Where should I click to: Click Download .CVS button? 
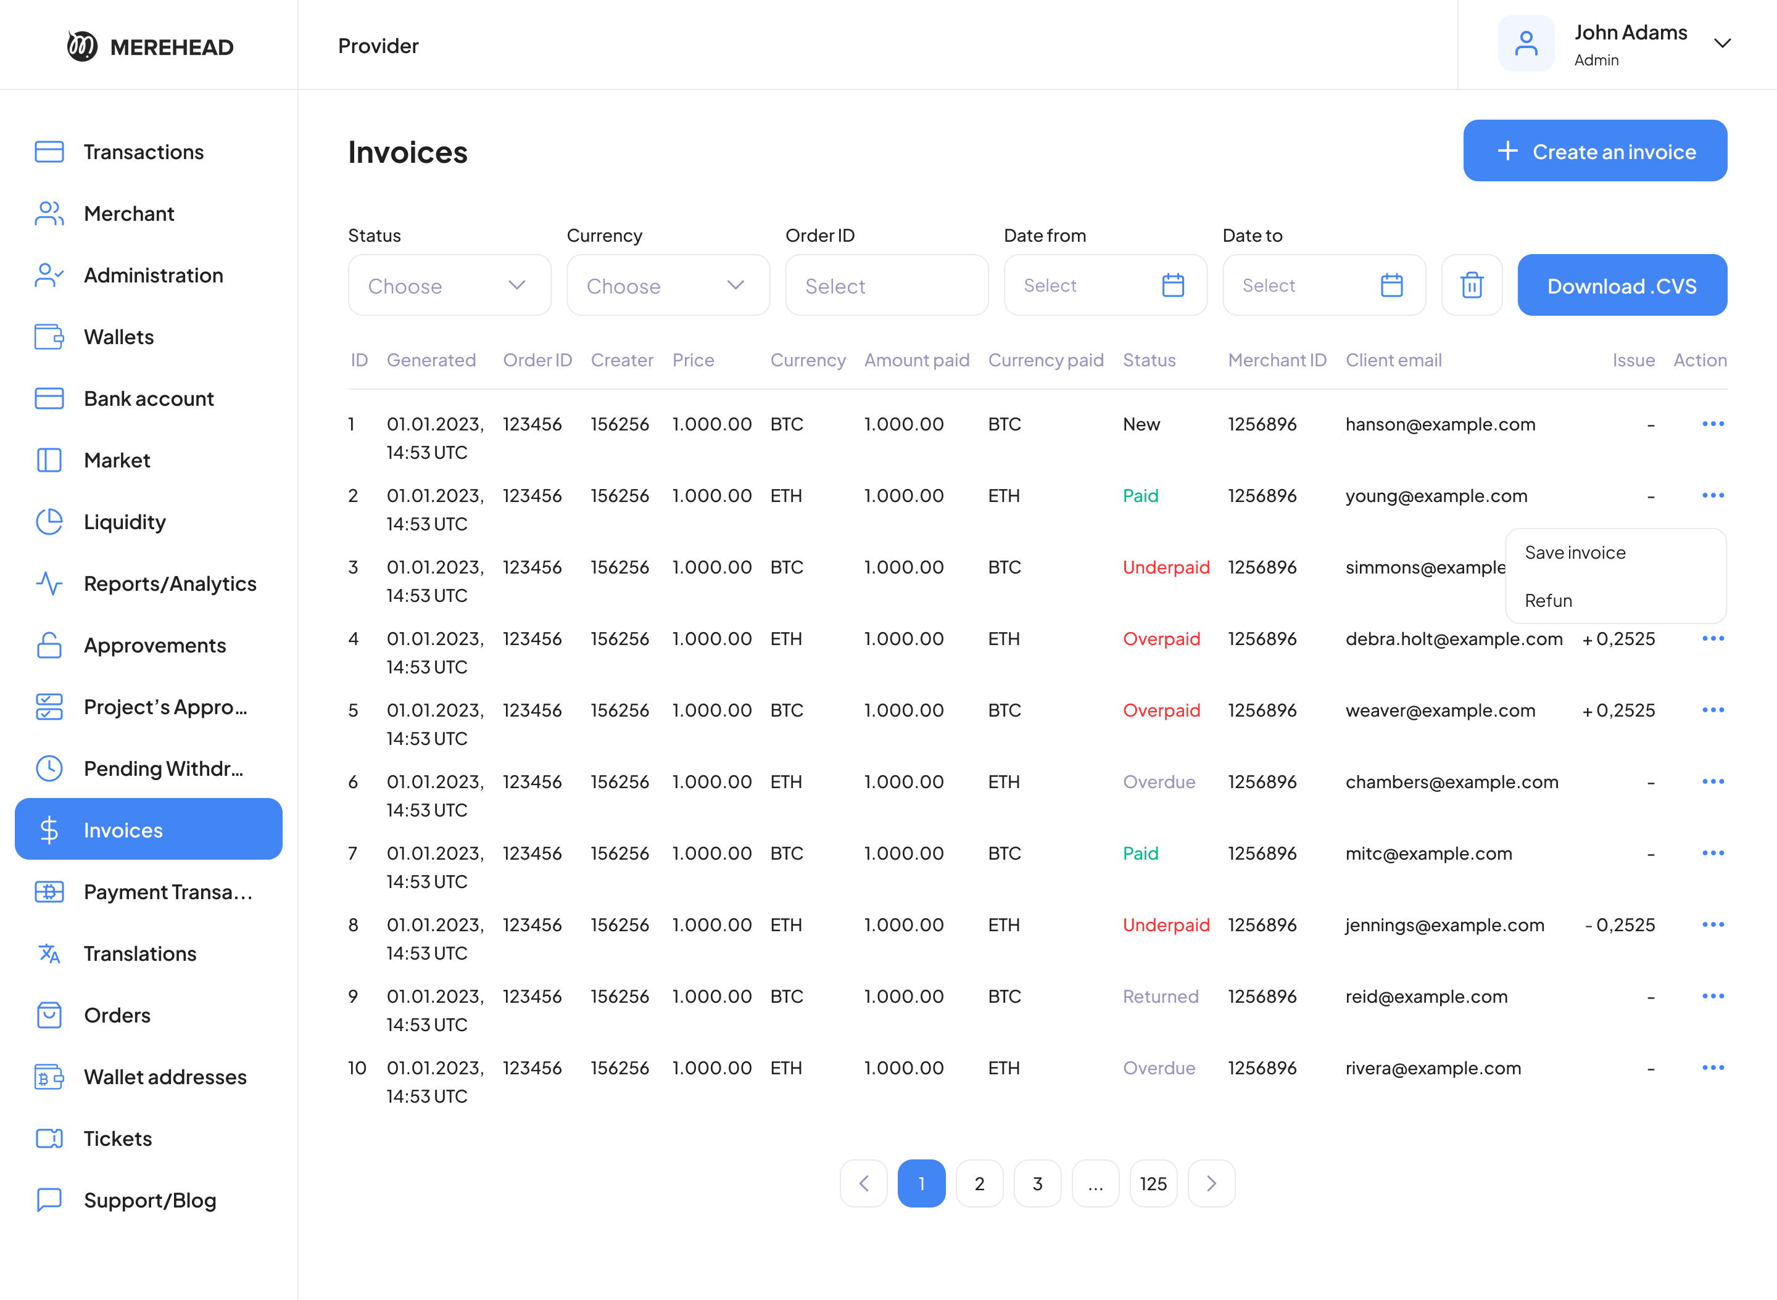[x=1621, y=285]
